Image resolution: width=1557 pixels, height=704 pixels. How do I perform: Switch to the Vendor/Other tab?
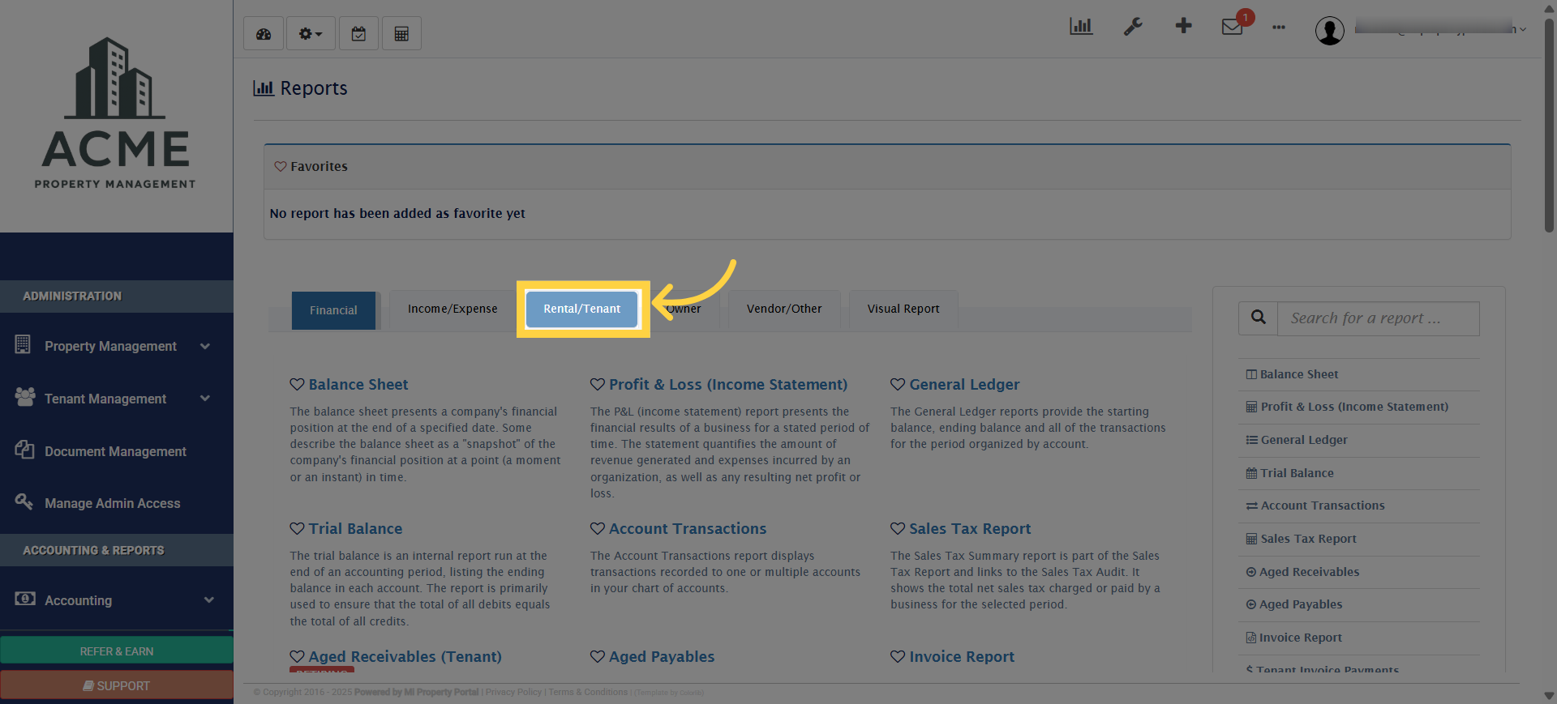(x=784, y=309)
